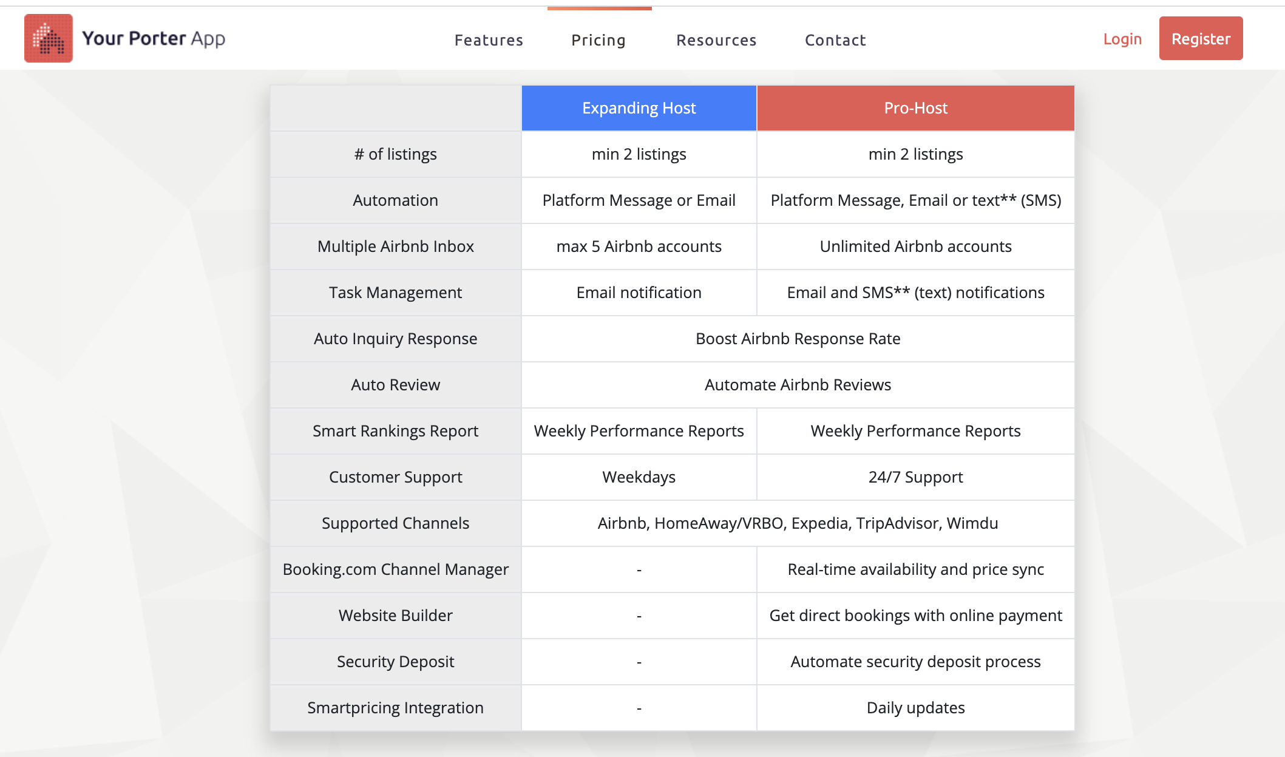The width and height of the screenshot is (1285, 757).
Task: Click the Task Management row label
Action: tap(396, 293)
